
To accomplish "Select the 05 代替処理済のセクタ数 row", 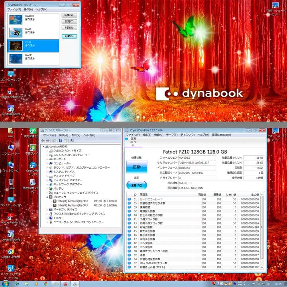I will tap(193, 203).
